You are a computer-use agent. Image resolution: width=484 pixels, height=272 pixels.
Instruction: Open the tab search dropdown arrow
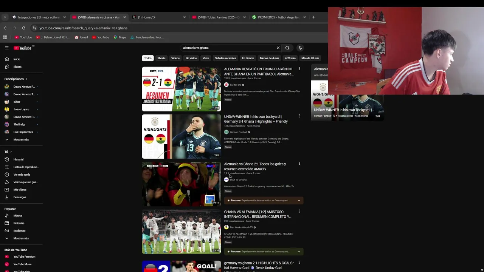(x=5, y=17)
